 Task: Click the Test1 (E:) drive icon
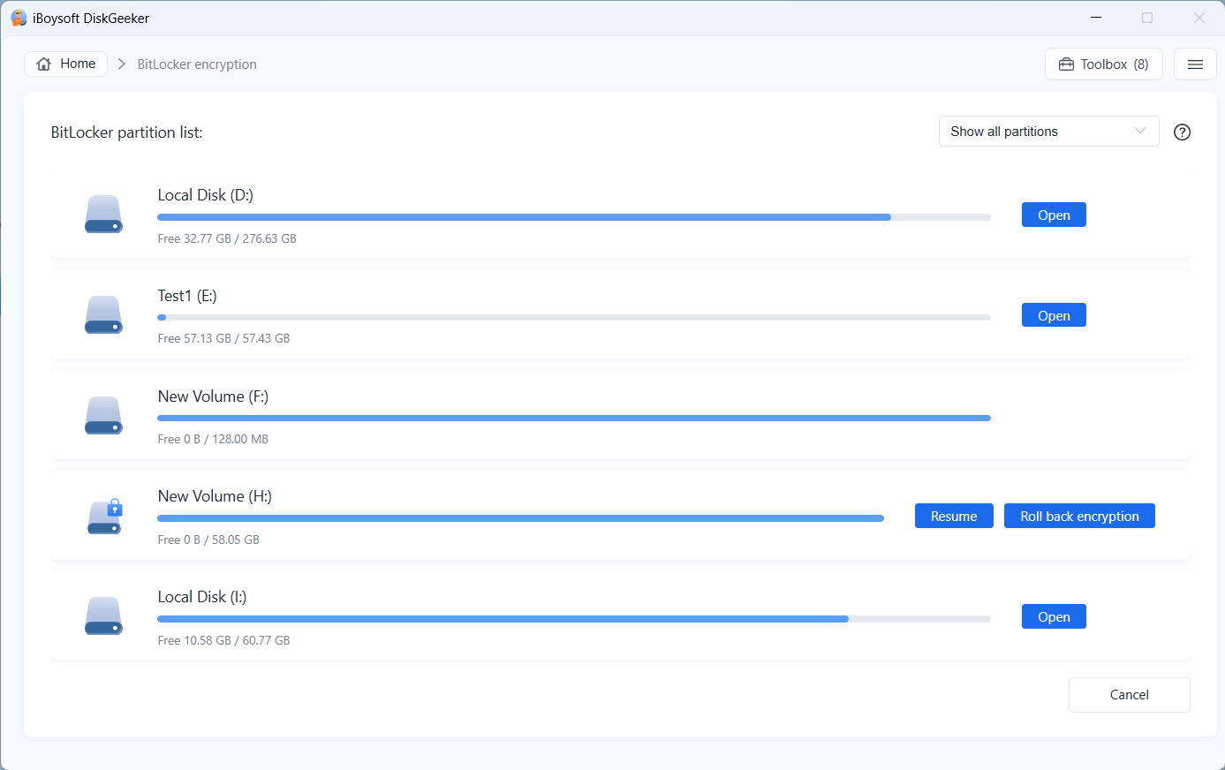click(103, 314)
